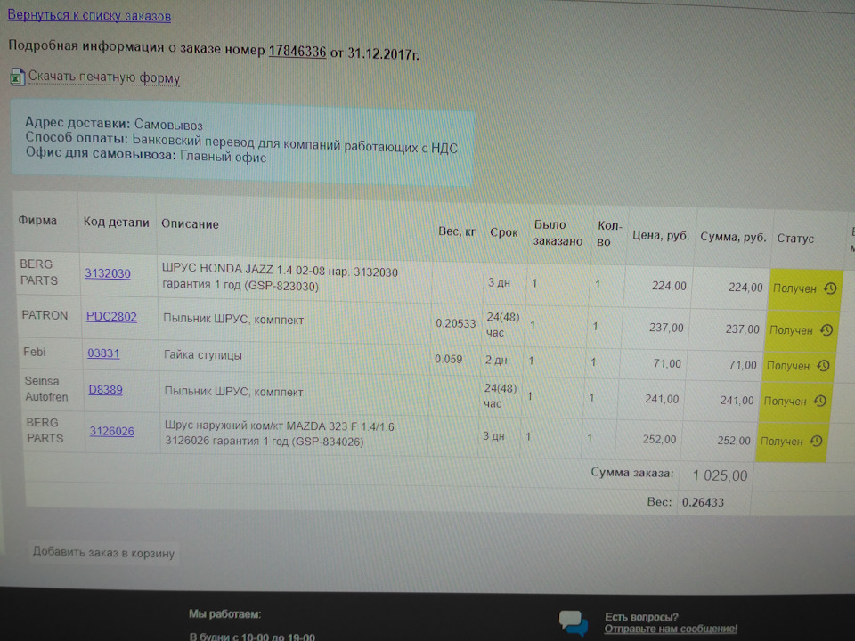Click Есть вопросы? footer text

(641, 616)
